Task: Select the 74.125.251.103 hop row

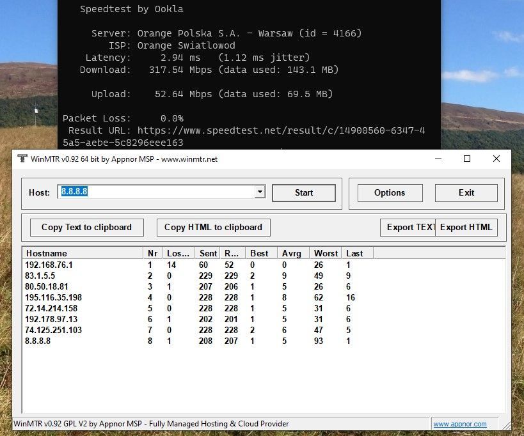Action: tap(54, 330)
